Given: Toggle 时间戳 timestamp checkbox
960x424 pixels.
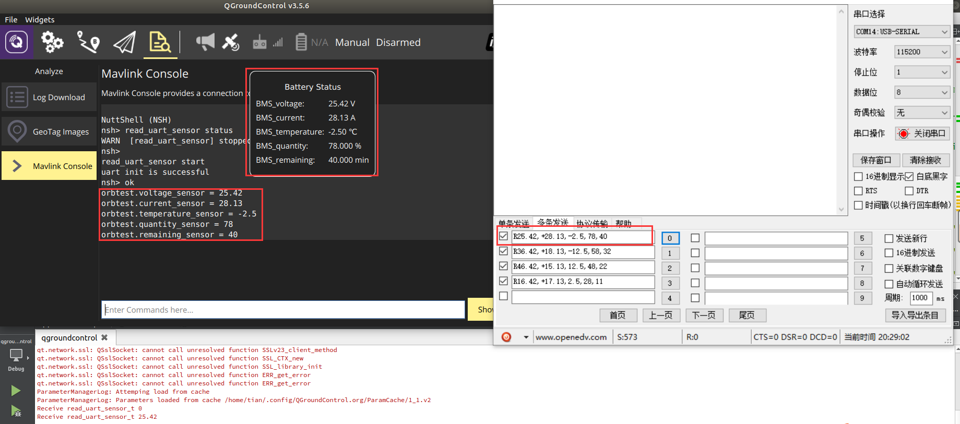Looking at the screenshot, I should [858, 205].
